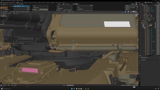Switch to wireframe shading icon
This screenshot has width=160, height=90.
[x=133, y=12]
